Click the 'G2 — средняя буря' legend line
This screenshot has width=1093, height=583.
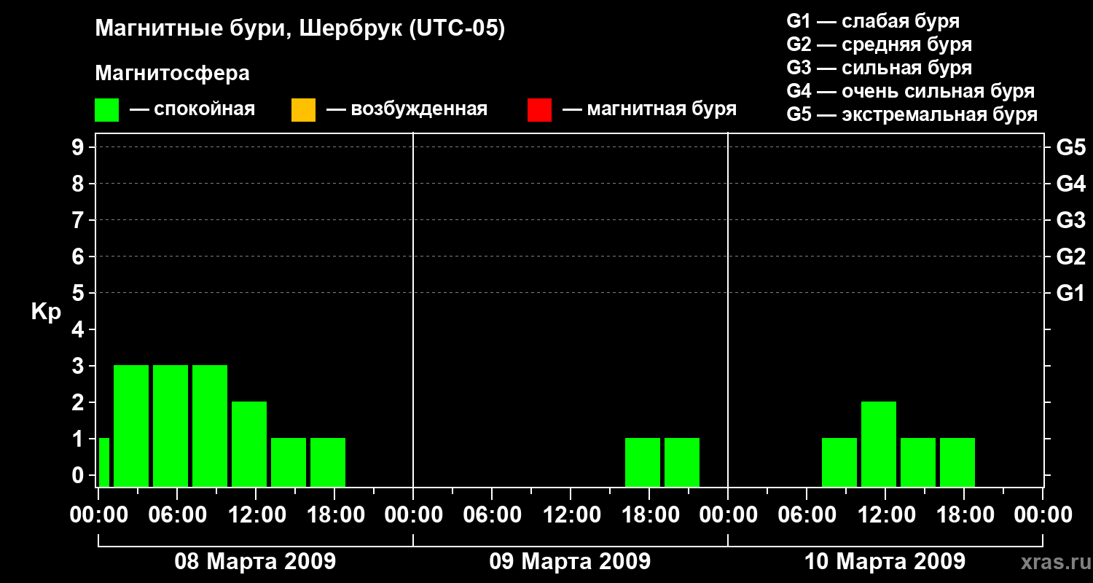coord(880,44)
